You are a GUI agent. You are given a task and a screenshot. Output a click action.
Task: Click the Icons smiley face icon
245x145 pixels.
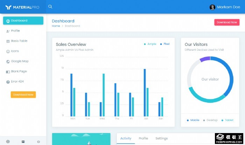(8, 51)
